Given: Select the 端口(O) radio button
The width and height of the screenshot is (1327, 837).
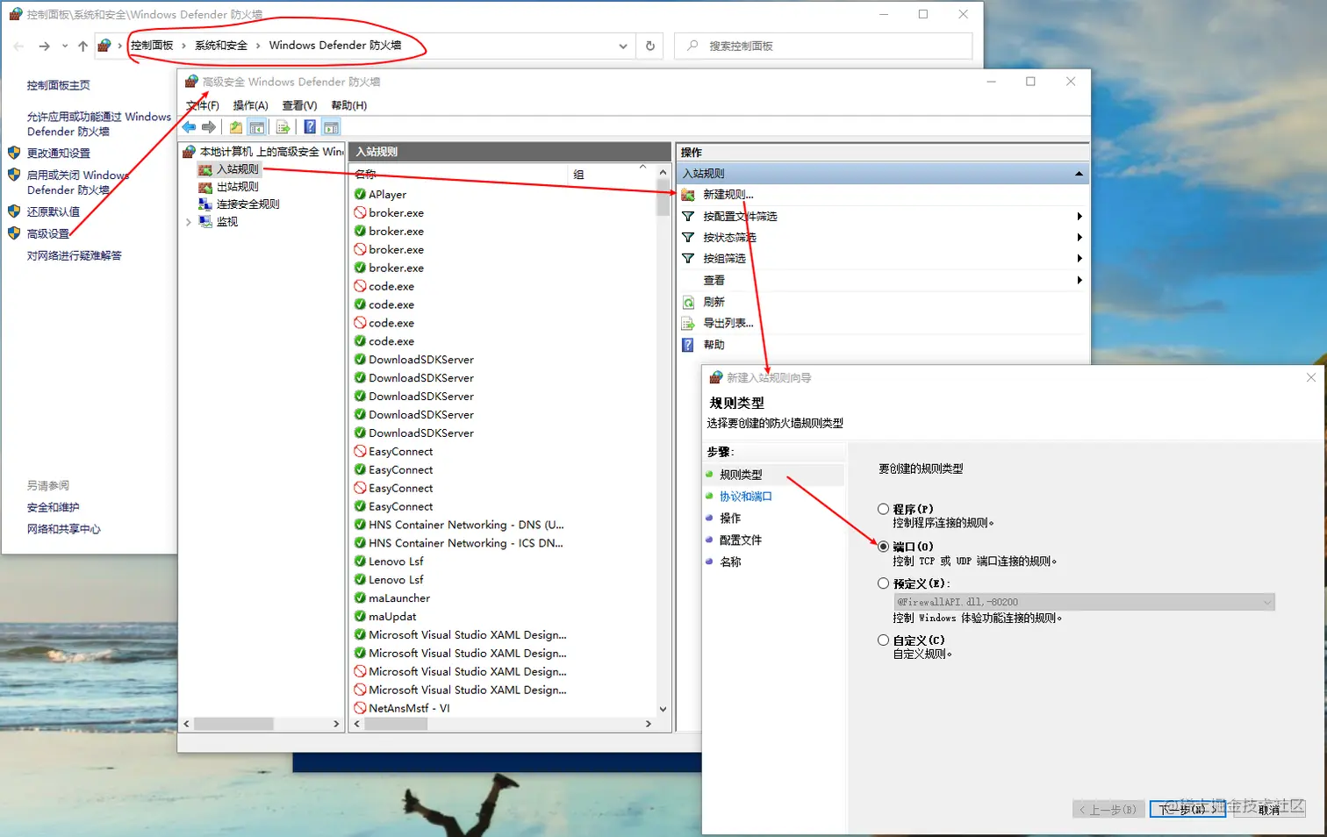Looking at the screenshot, I should tap(883, 546).
